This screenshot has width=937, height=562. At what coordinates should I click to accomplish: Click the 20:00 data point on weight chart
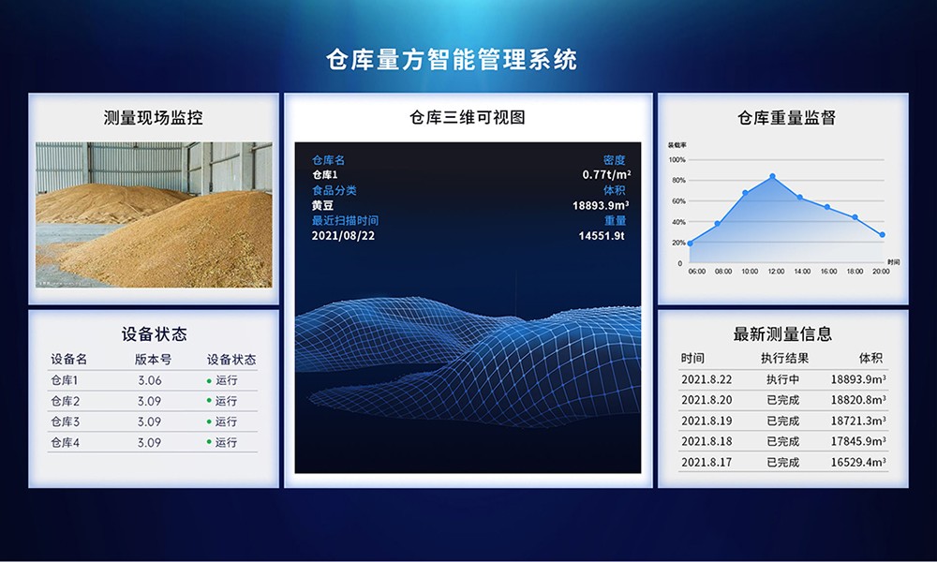pyautogui.click(x=883, y=234)
